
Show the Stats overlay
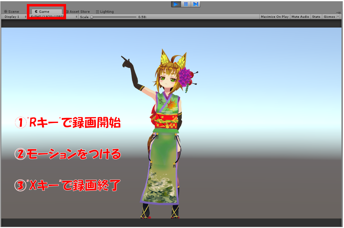tap(316, 17)
